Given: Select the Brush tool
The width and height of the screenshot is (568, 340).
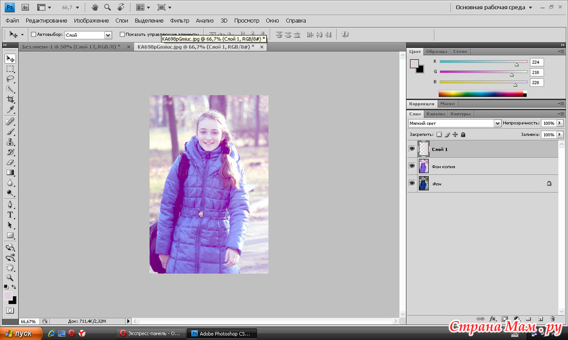Looking at the screenshot, I should tap(10, 132).
